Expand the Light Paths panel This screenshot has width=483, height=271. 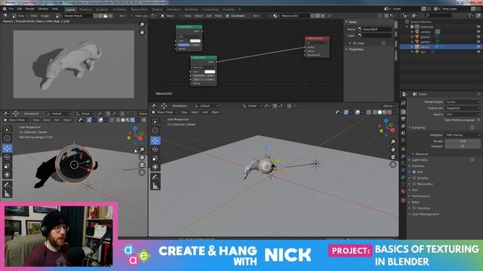420,160
